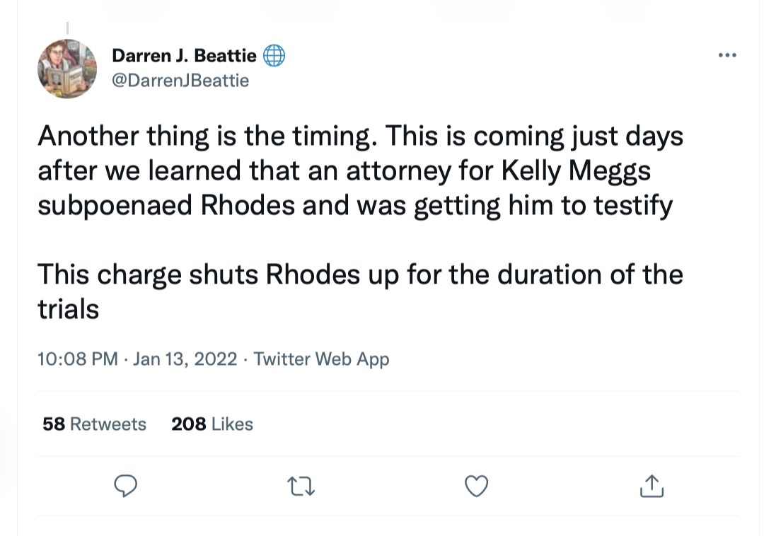Open the Darren J. Beattie display name
The width and height of the screenshot is (776, 536).
(x=184, y=56)
